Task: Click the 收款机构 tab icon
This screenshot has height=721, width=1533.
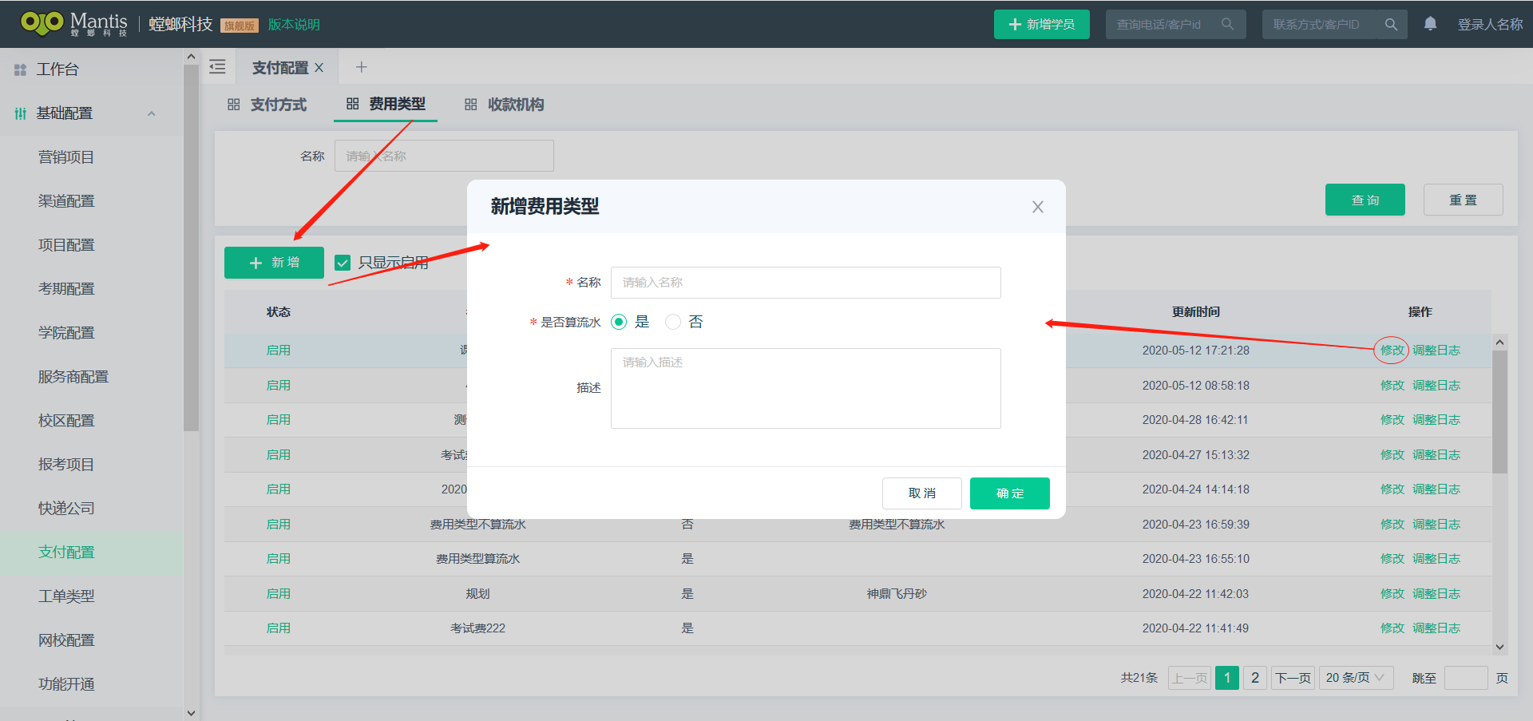Action: [470, 105]
